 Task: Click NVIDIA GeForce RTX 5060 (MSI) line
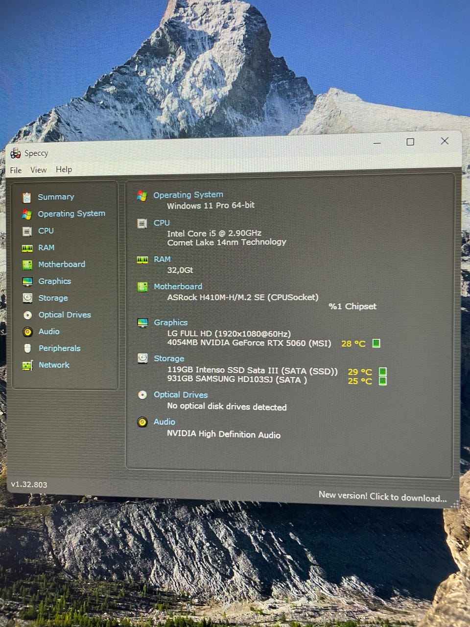[249, 343]
